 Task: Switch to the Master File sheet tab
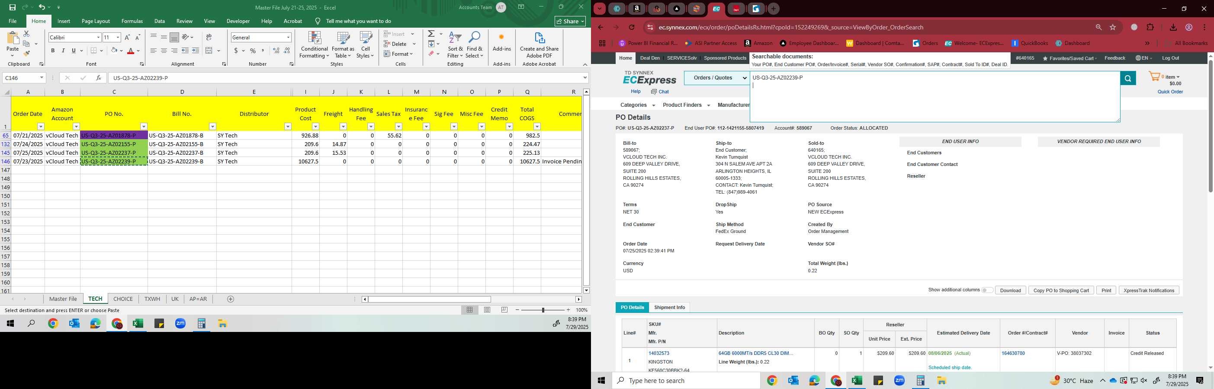[x=63, y=299]
